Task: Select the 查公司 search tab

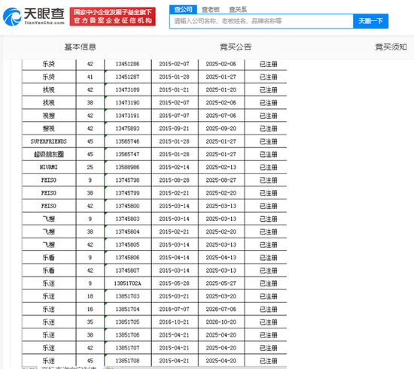Action: [183, 10]
